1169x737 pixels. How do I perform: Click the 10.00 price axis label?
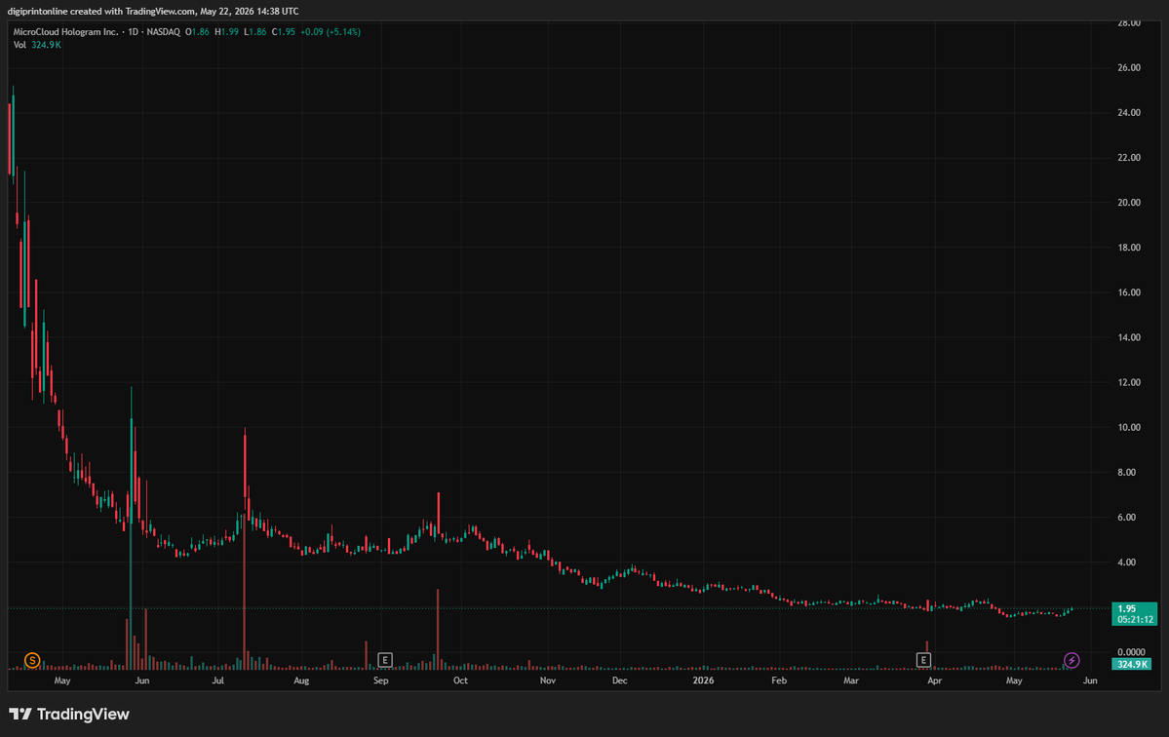pyautogui.click(x=1129, y=428)
